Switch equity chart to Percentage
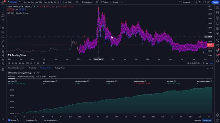220x123 pixels. 207,120
